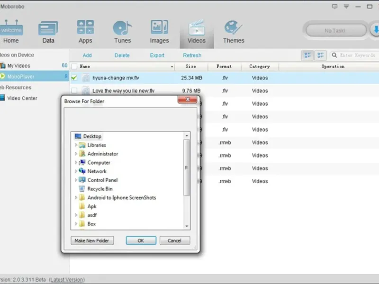Expand the Administrator tree node
The width and height of the screenshot is (379, 284).
click(76, 154)
